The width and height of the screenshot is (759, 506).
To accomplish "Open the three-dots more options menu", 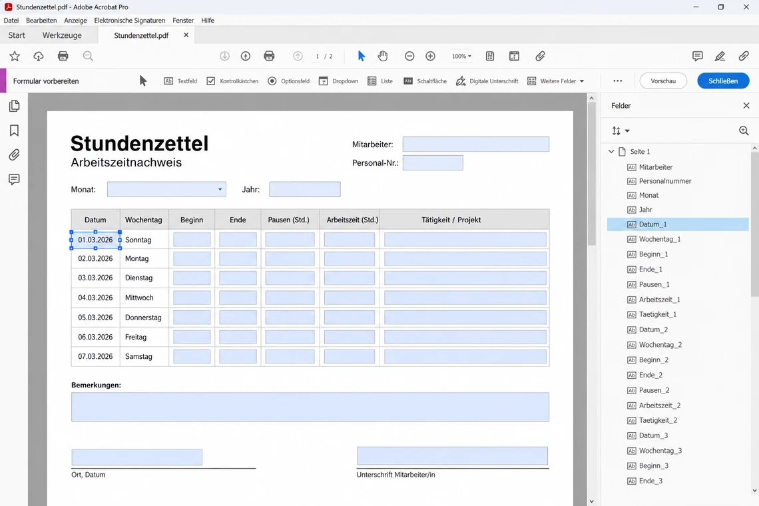I will click(x=618, y=81).
